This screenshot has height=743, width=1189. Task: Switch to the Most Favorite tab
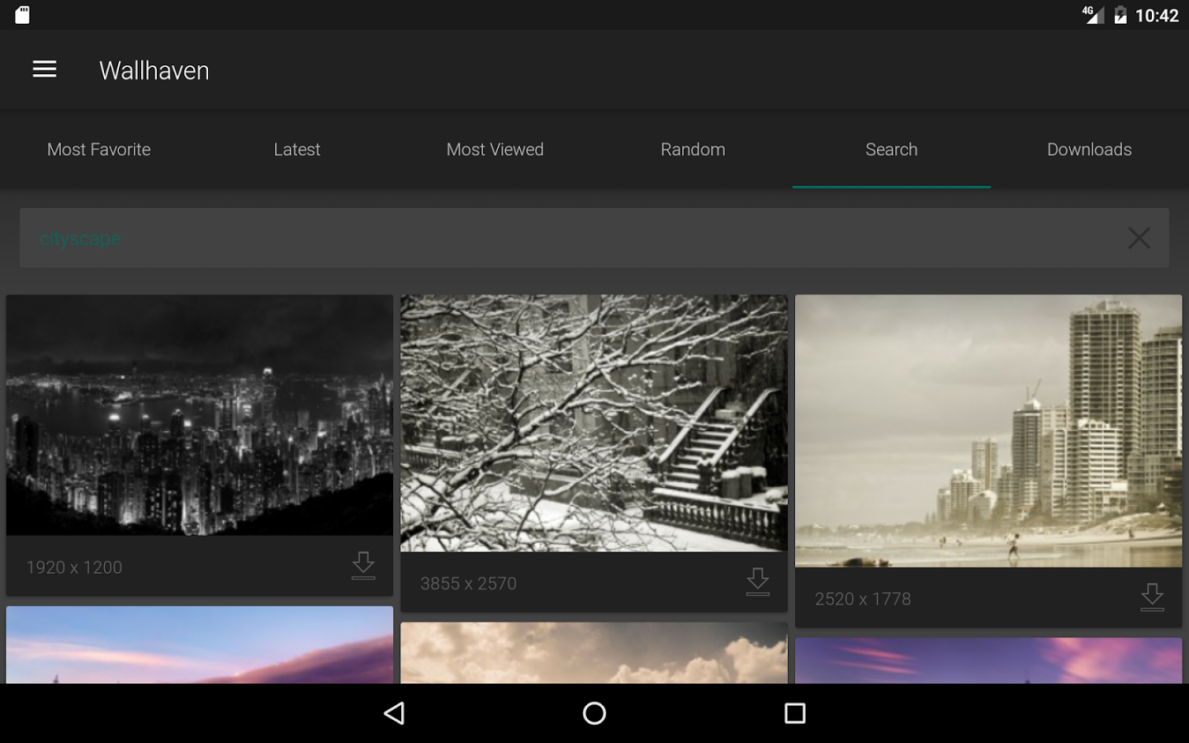coord(98,149)
